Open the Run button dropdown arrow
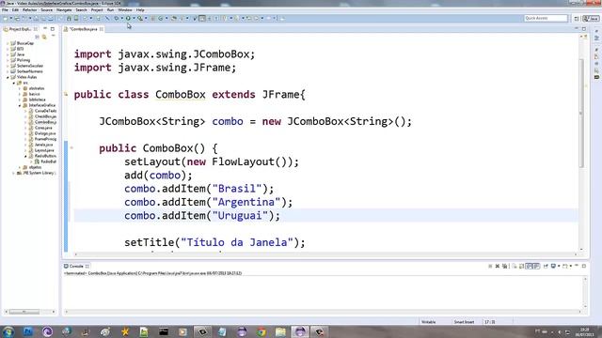 point(134,18)
